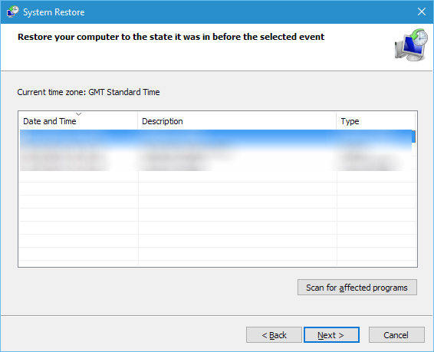
Task: Sort by the Description column header
Action: (237, 121)
